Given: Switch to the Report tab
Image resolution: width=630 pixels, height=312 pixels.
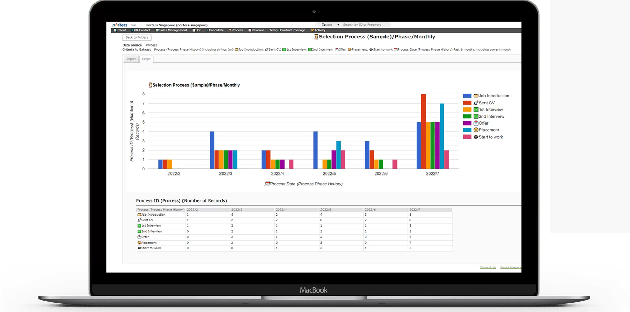Looking at the screenshot, I should pos(131,59).
